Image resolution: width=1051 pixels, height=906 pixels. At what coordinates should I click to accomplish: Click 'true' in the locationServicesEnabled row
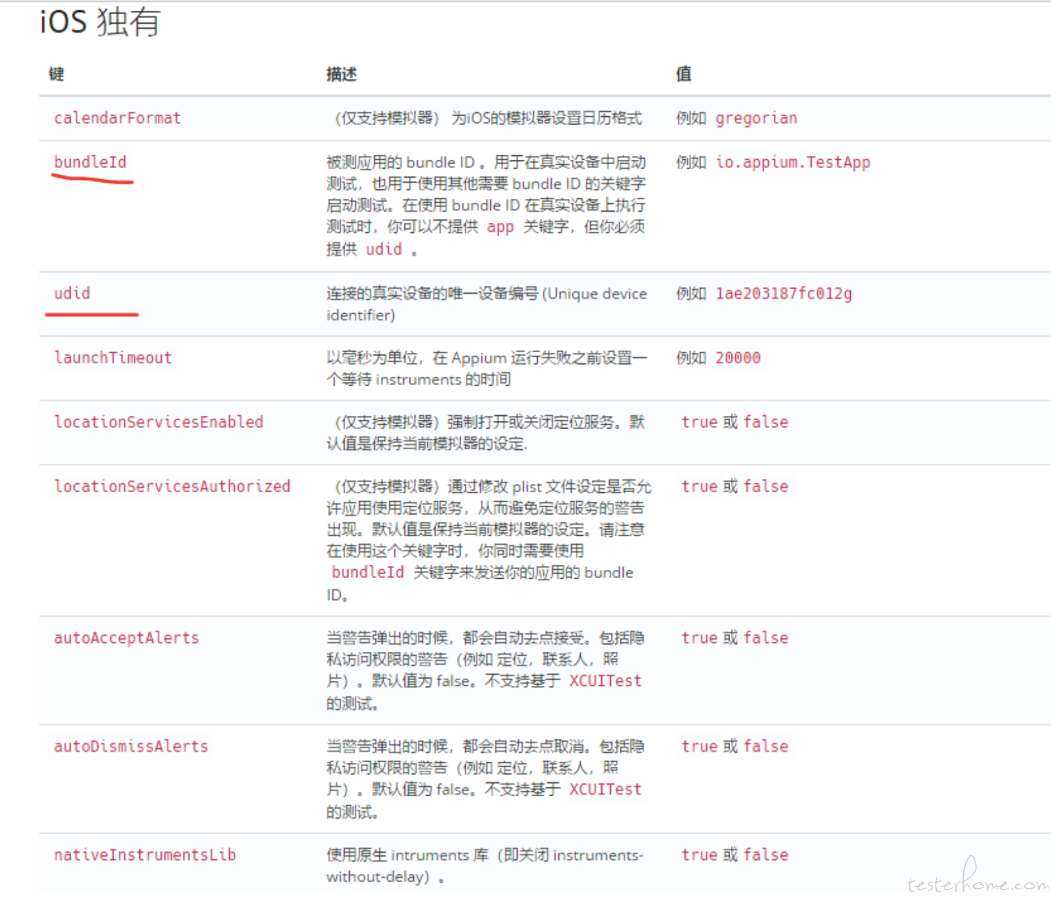tap(699, 422)
